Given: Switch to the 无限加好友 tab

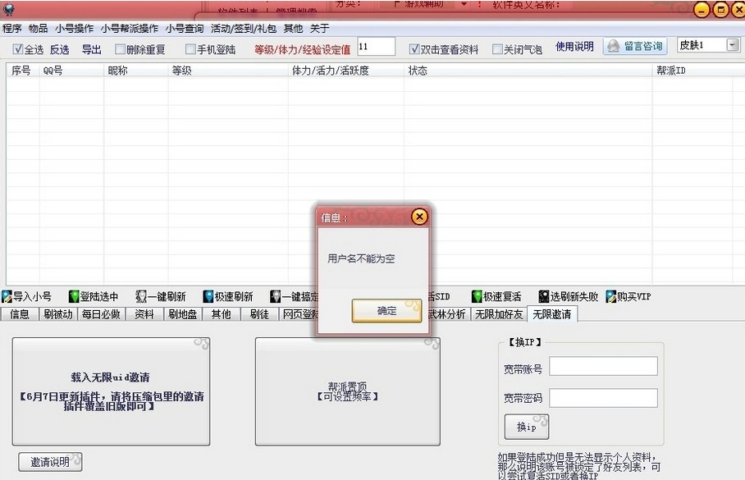Looking at the screenshot, I should pyautogui.click(x=497, y=313).
